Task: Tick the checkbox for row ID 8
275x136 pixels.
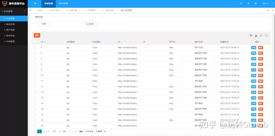Action: 35,64
